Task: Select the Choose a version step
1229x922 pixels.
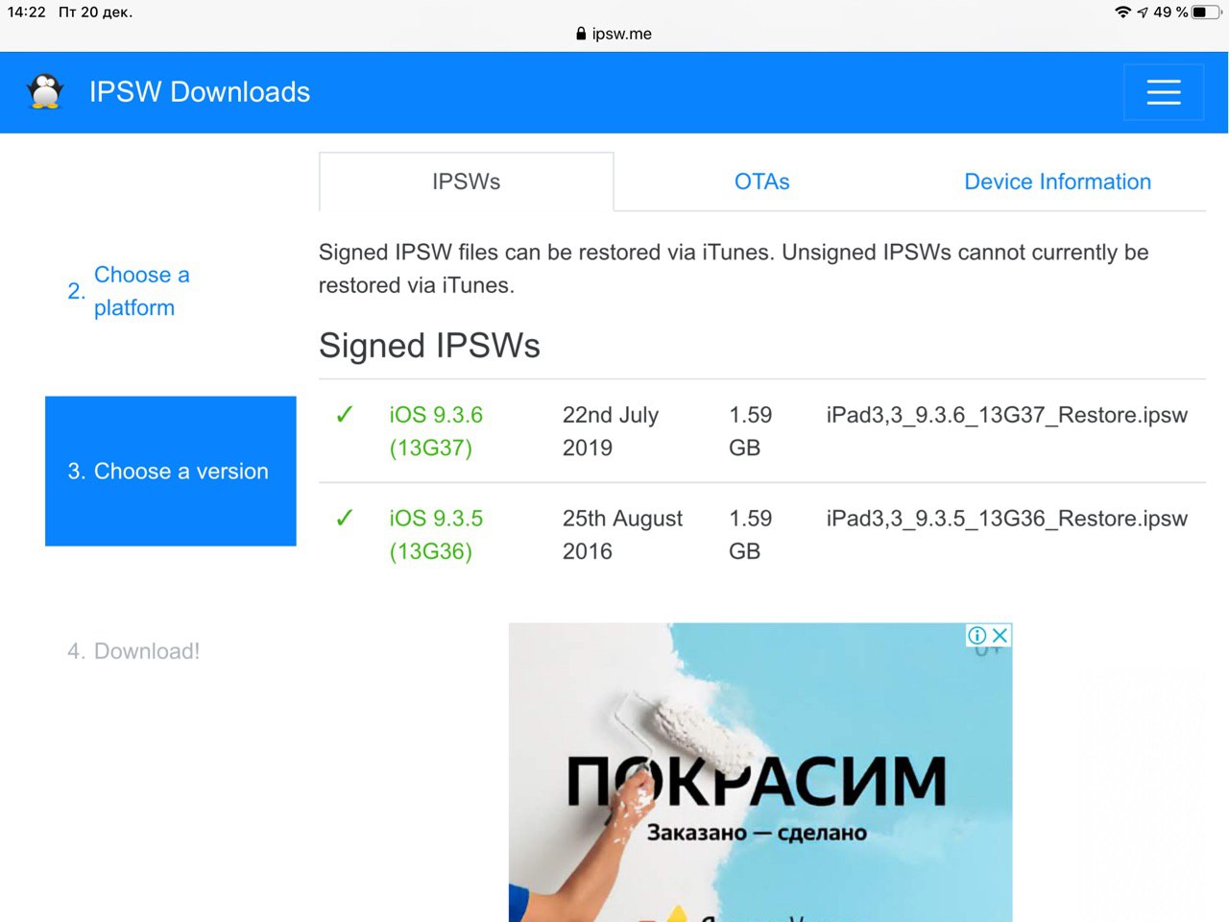Action: coord(171,472)
